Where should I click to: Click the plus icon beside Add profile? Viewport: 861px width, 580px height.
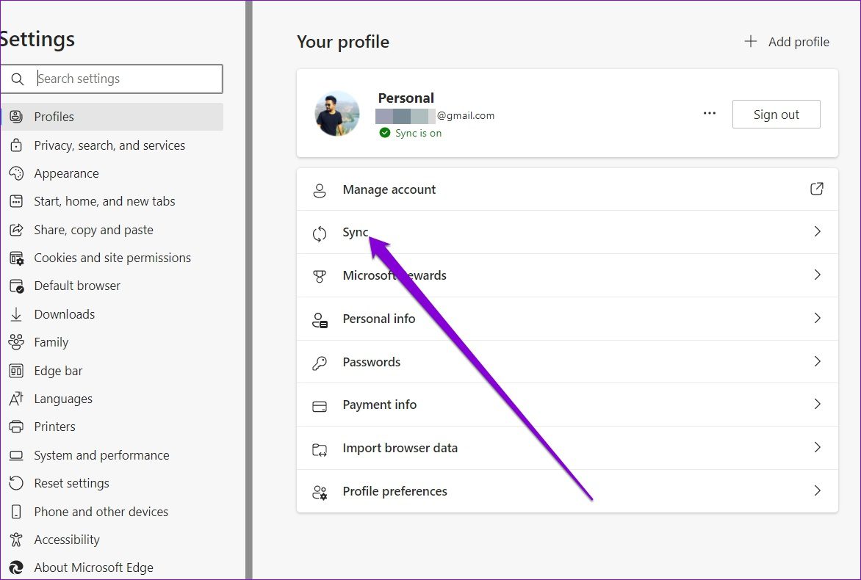[x=751, y=41]
